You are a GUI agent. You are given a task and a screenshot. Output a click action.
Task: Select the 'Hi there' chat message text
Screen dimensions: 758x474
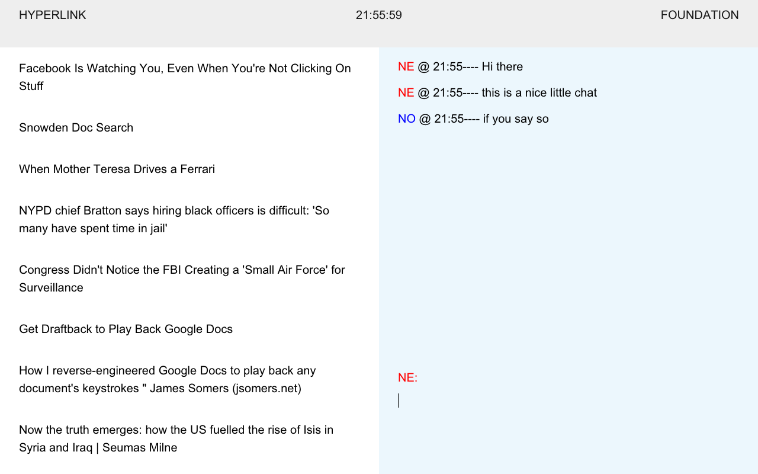click(502, 67)
